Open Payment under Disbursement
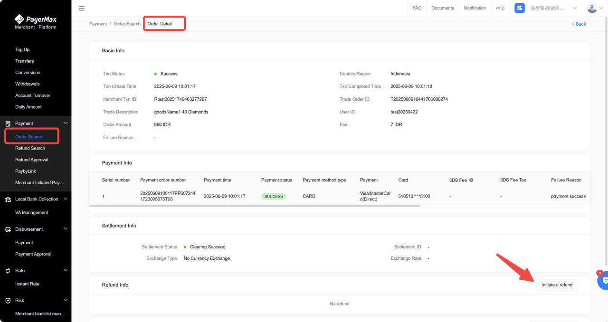The image size is (608, 322). pos(24,243)
